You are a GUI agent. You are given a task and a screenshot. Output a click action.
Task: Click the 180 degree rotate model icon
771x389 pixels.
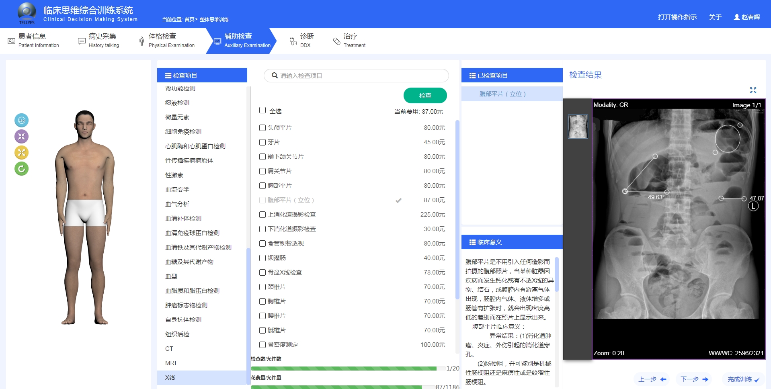point(22,120)
